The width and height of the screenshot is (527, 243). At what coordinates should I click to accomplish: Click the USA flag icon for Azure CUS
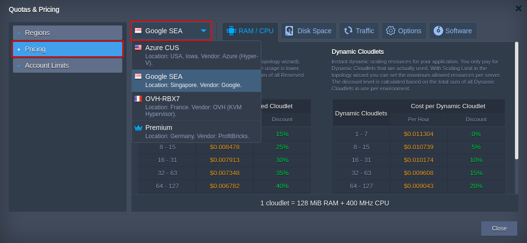click(x=138, y=47)
